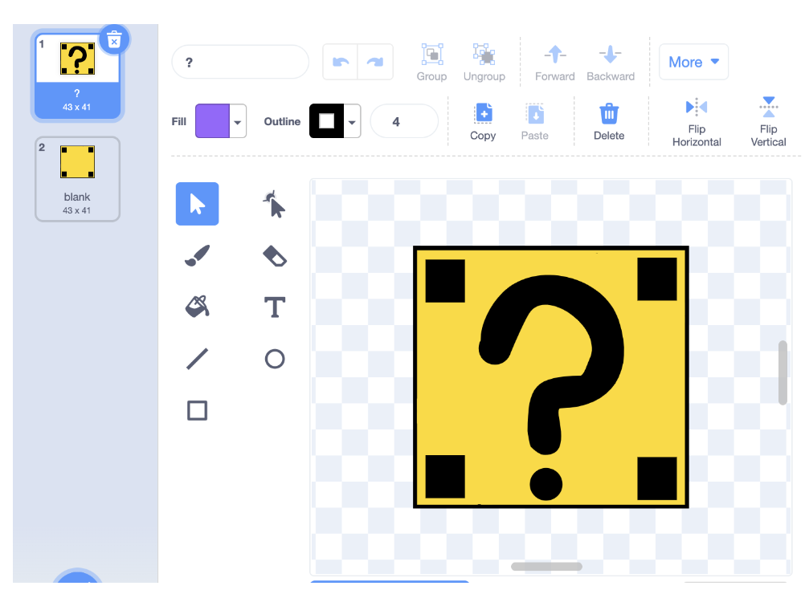The height and width of the screenshot is (594, 805).
Task: Pick the Fill bucket tool
Action: [197, 307]
